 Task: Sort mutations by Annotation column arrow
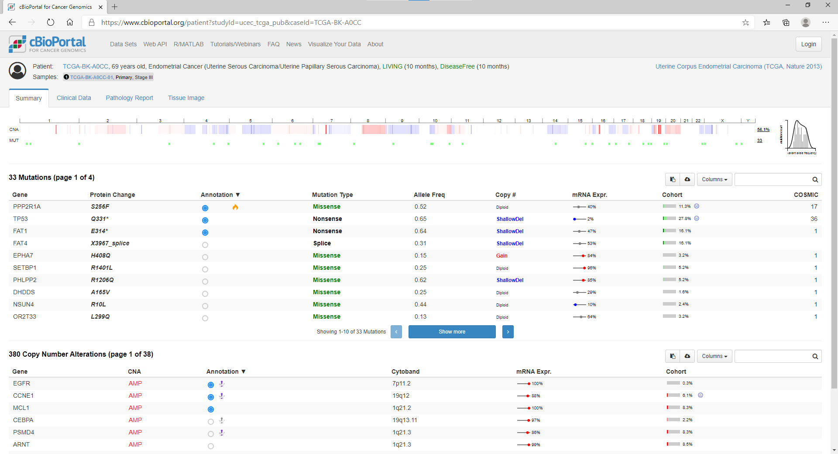coord(238,195)
